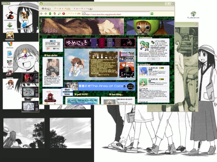The height and width of the screenshot is (162, 217).
Task: Open the websmistress.txt desktop icon
Action: [10, 16]
